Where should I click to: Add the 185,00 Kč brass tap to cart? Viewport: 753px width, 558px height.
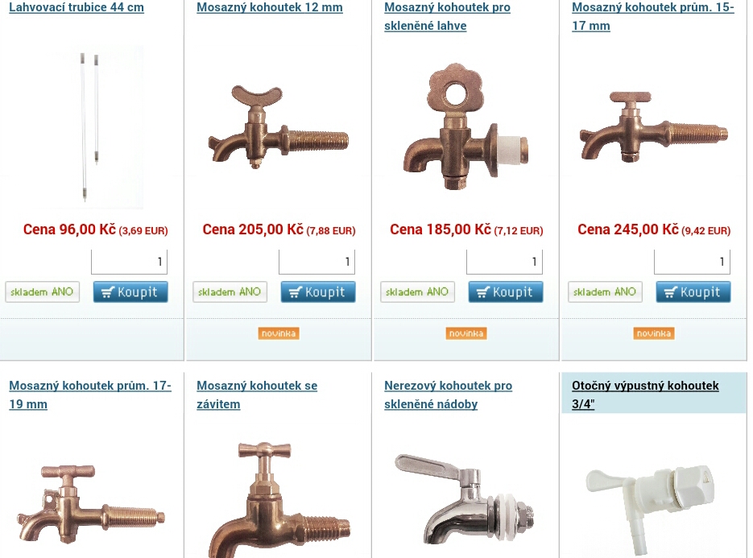click(x=506, y=292)
